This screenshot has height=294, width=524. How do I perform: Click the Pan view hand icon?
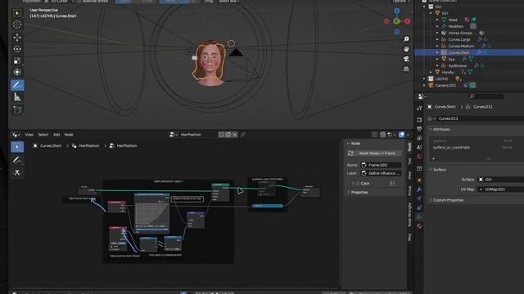pos(406,49)
